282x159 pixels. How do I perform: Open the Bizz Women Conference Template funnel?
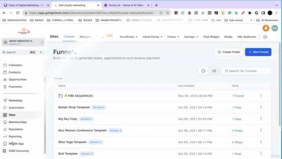(x=82, y=130)
